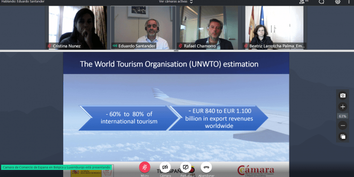The width and height of the screenshot is (354, 177).
Task: Click the Abandonar hang-up button
Action: (x=206, y=167)
